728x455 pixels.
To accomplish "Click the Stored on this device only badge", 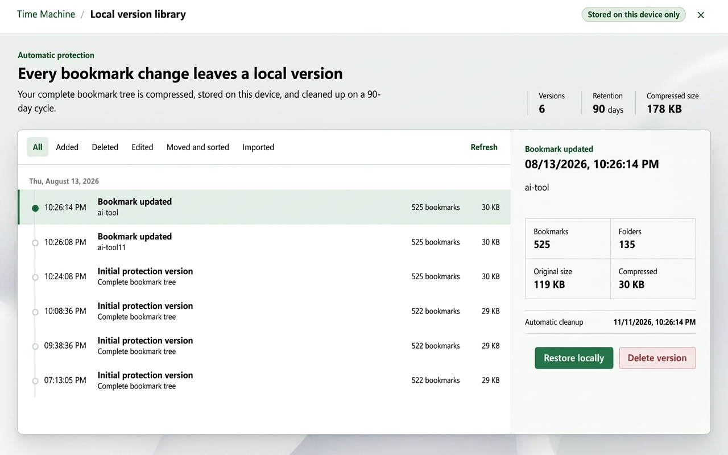I will point(634,15).
